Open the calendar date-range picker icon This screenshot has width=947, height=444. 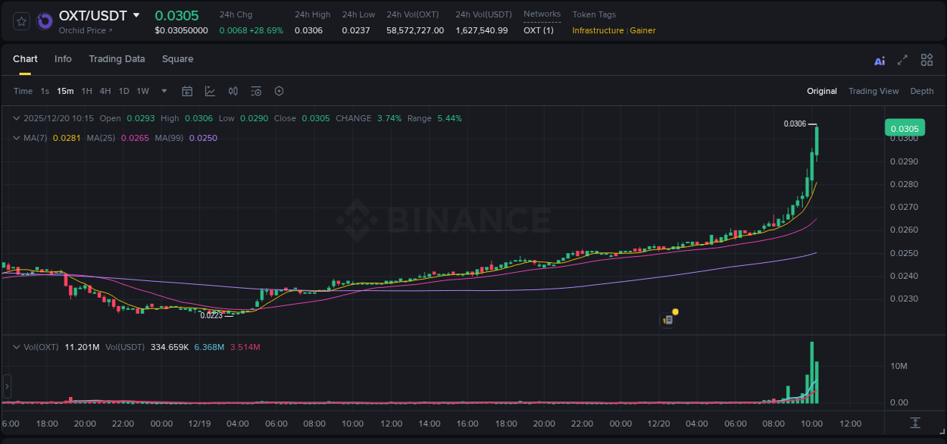187,91
